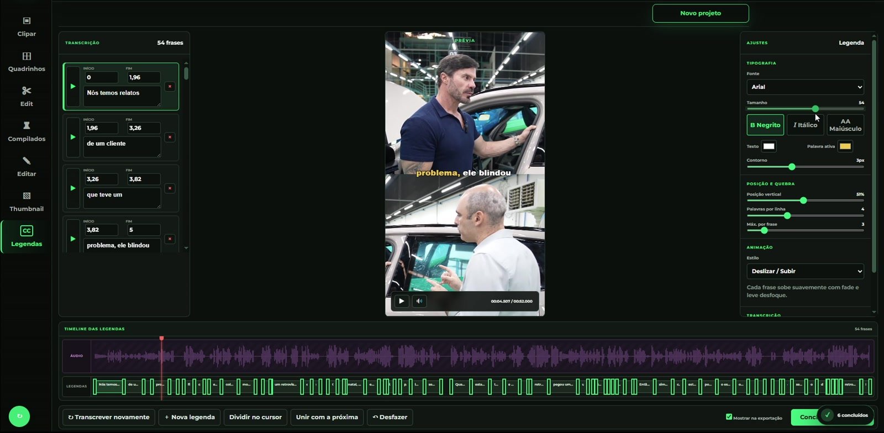Open the Quadrinhos grid tool
Image resolution: width=884 pixels, height=433 pixels.
point(27,62)
